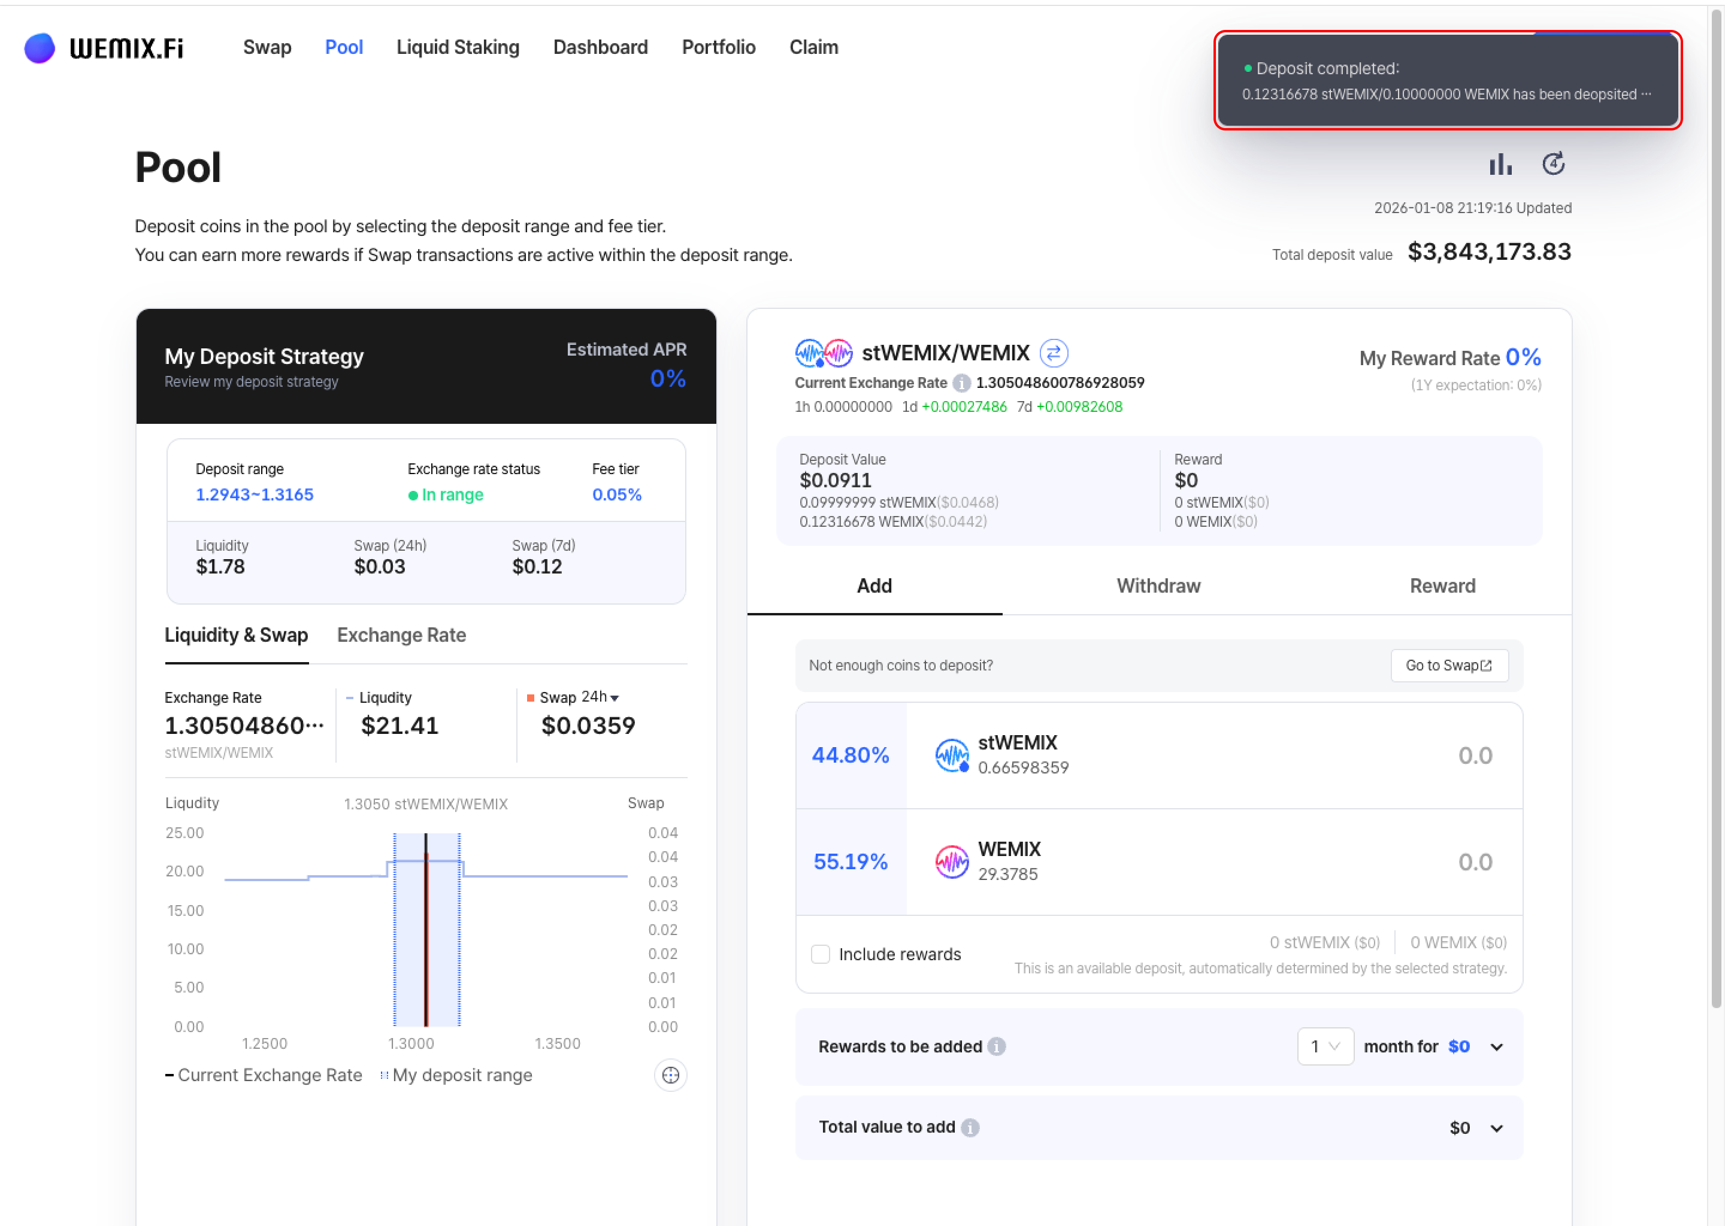Click Current Exchange Rate info icon
This screenshot has height=1226, width=1725.
tap(961, 383)
